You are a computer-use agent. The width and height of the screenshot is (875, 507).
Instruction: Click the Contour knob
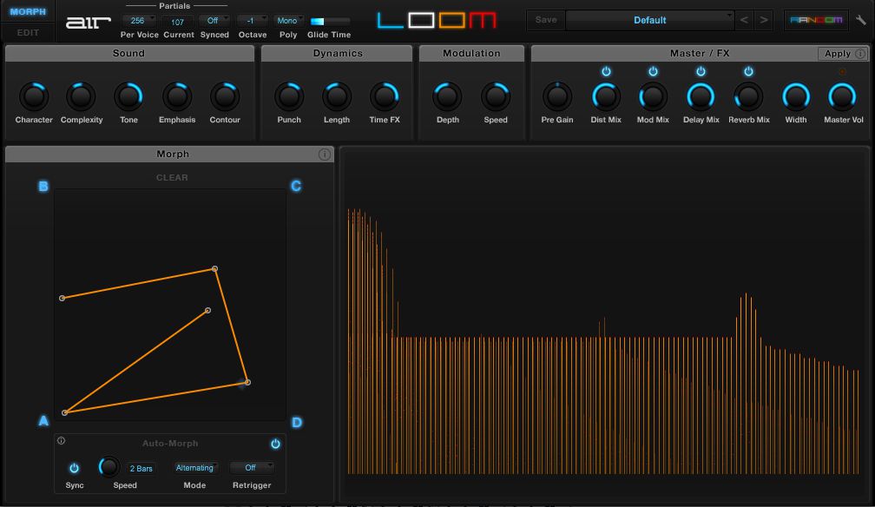tap(225, 96)
